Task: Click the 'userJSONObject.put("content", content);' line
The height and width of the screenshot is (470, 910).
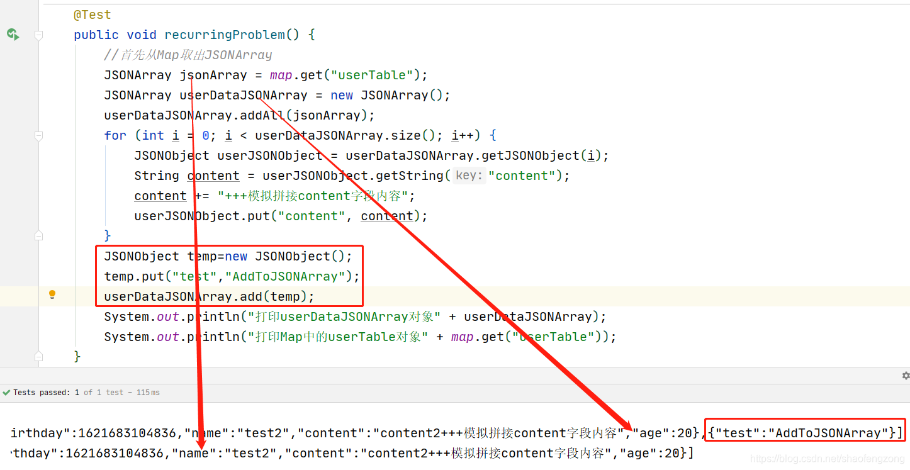Action: click(281, 216)
